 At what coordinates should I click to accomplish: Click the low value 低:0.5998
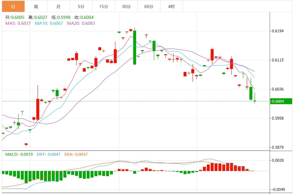(x=61, y=18)
